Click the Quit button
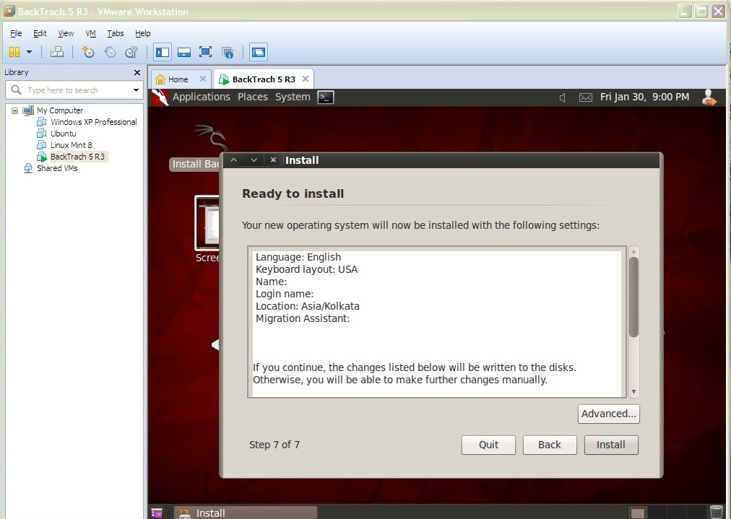 (x=488, y=445)
